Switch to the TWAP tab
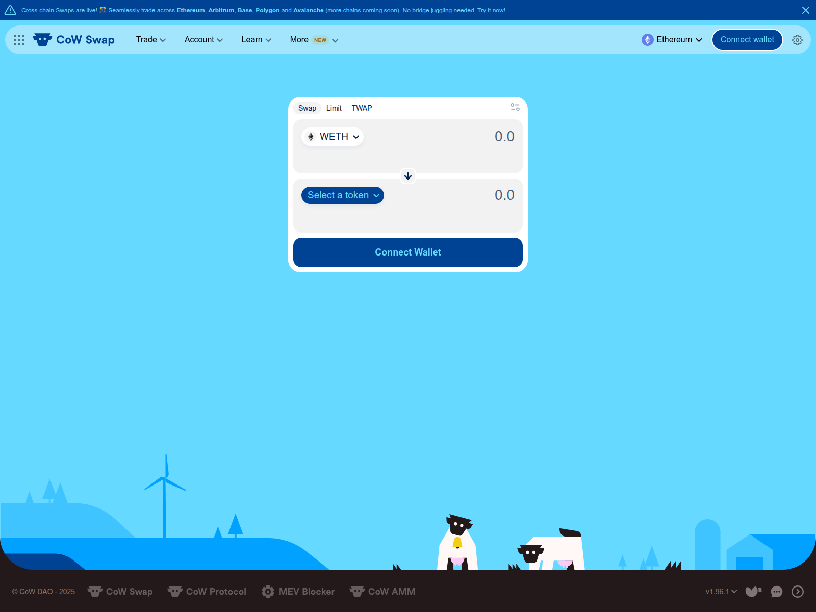 (362, 108)
